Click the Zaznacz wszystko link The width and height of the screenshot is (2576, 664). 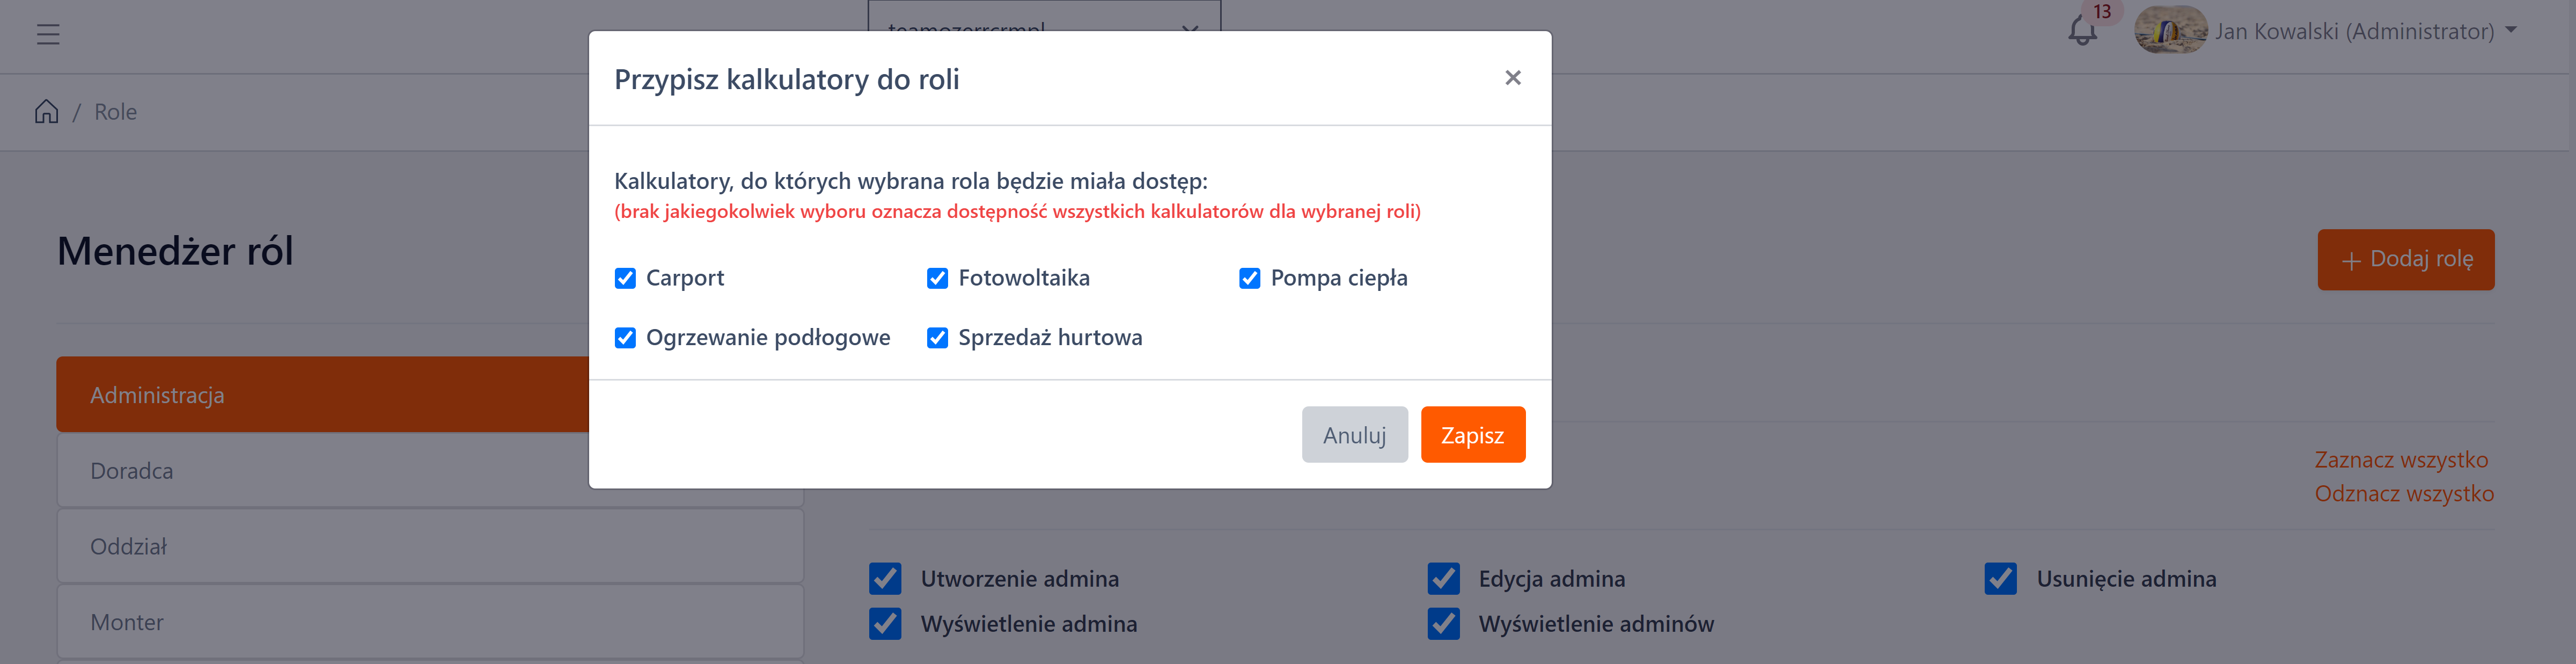2400,460
